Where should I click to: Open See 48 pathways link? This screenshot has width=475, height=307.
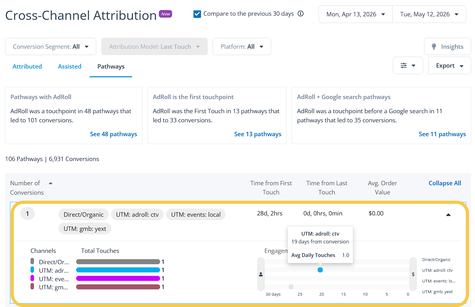pyautogui.click(x=114, y=134)
